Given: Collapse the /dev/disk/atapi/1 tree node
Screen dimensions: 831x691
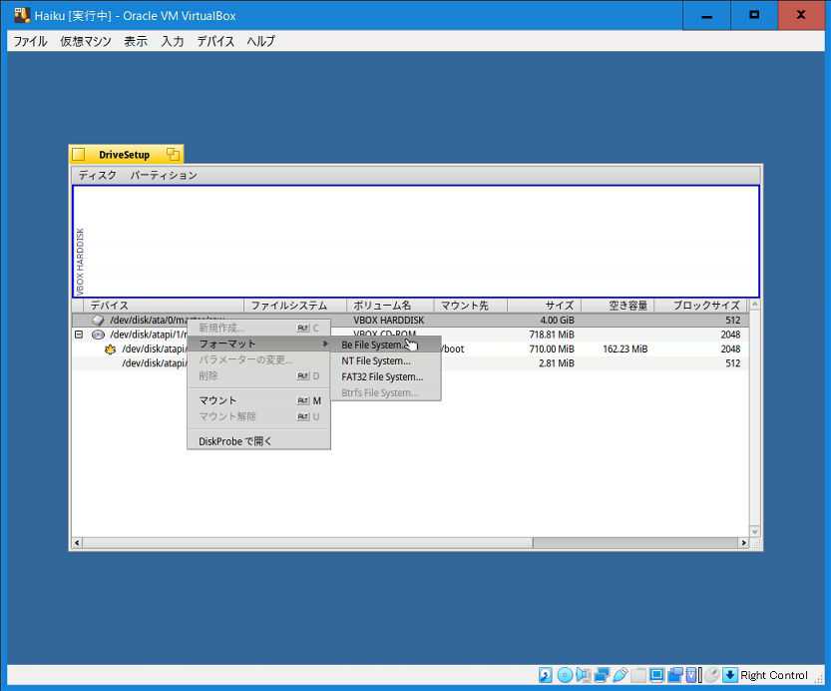Looking at the screenshot, I should (79, 335).
